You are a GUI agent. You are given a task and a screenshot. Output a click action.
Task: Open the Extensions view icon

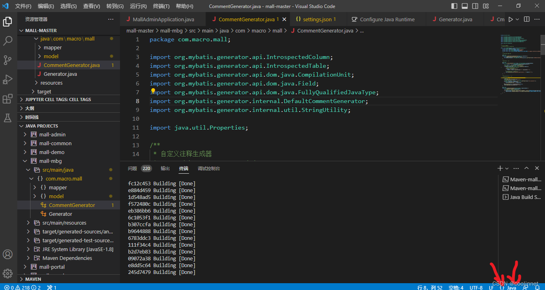point(8,98)
